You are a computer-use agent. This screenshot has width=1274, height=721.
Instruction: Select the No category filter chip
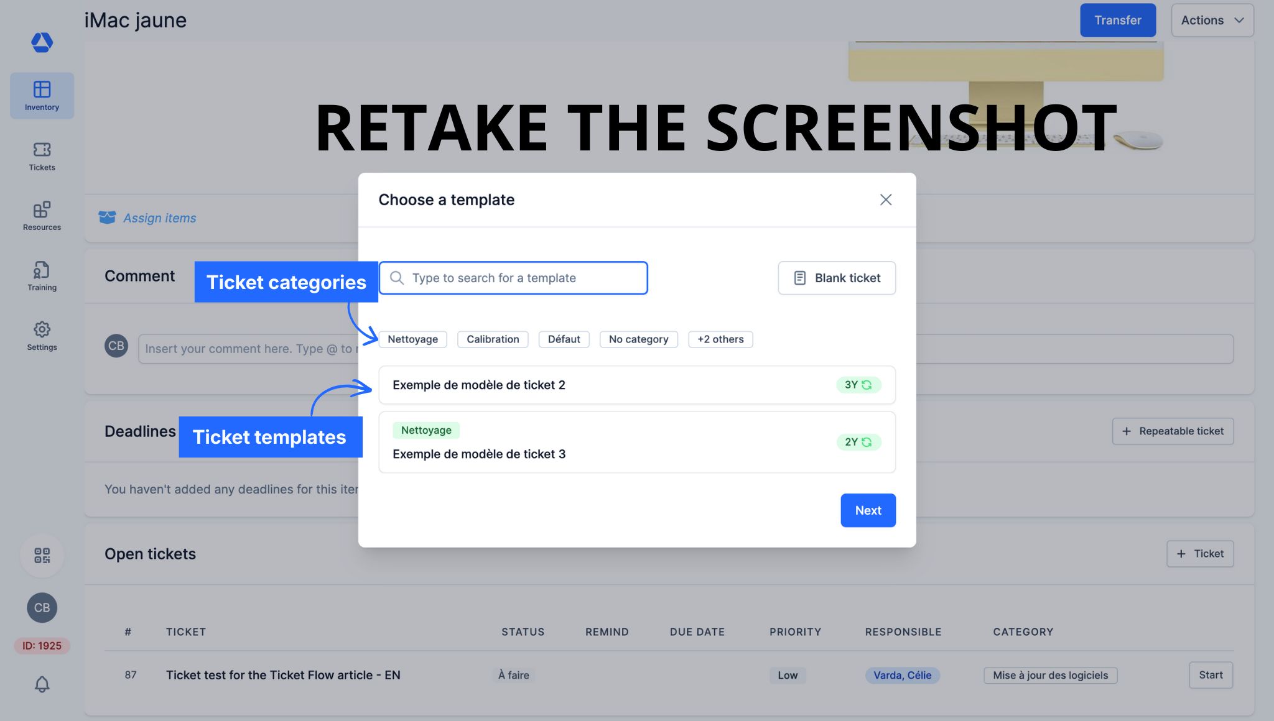pyautogui.click(x=638, y=339)
